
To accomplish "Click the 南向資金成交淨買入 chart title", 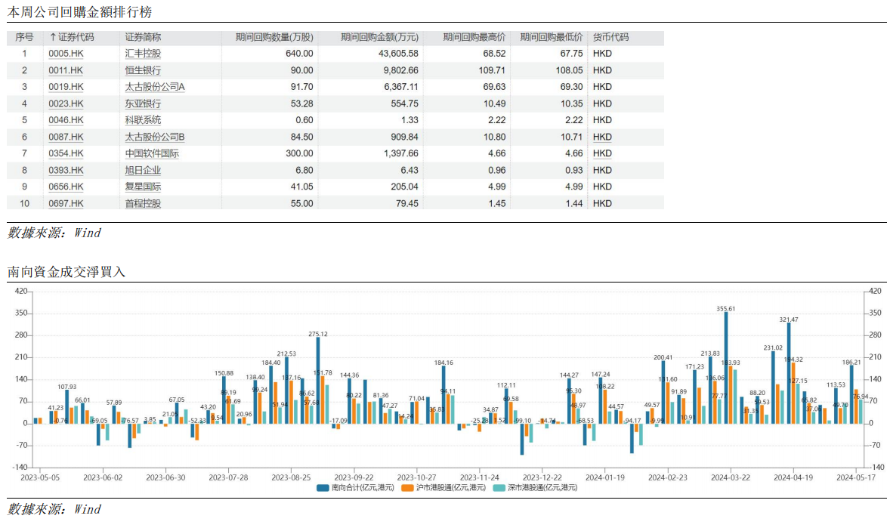I will (66, 272).
